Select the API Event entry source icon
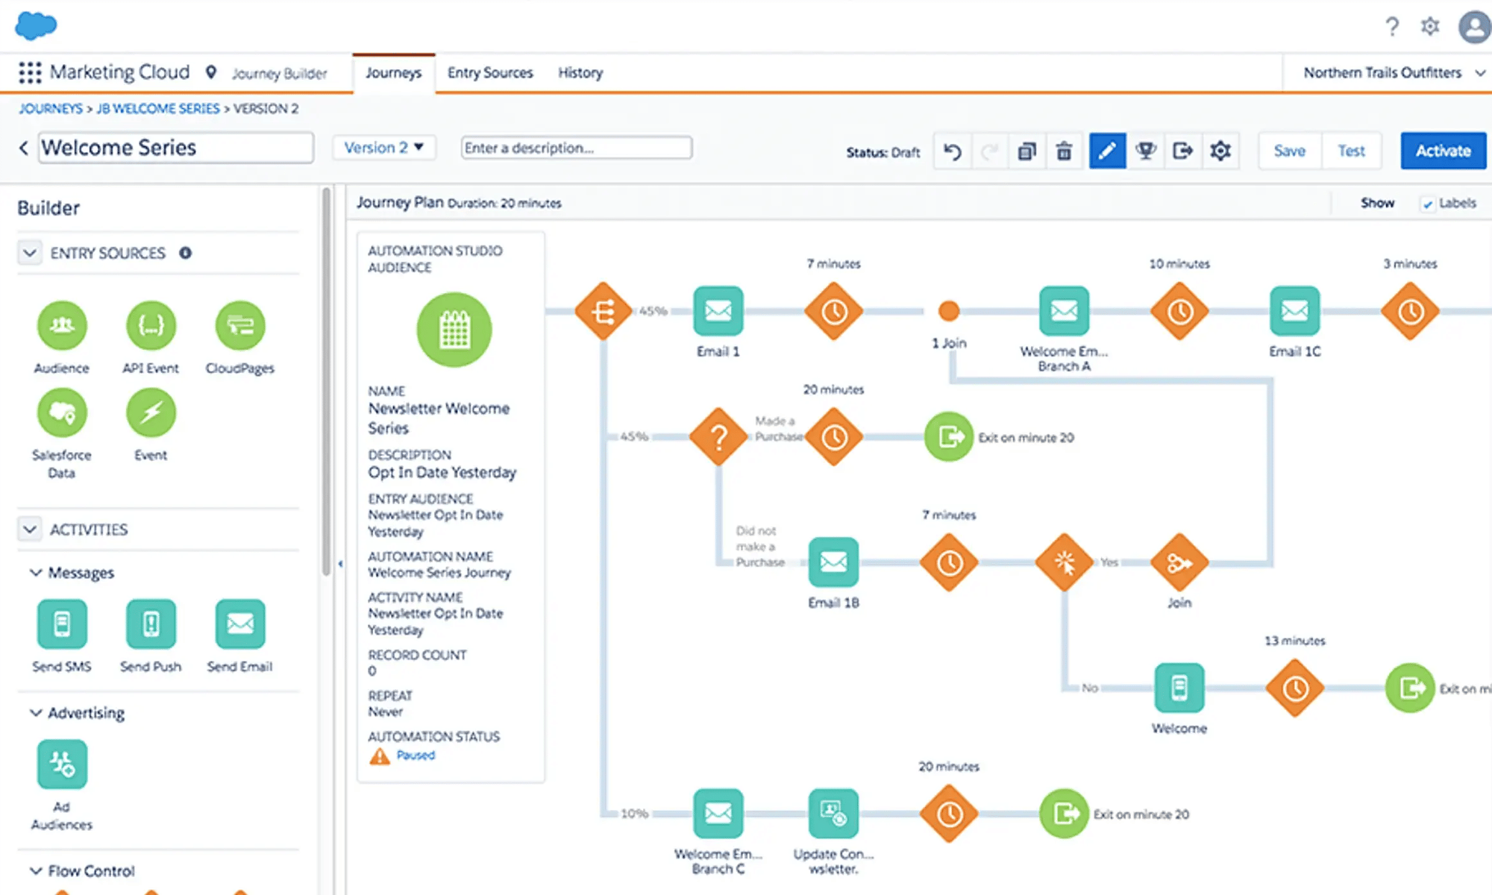Screen dimensions: 1492x895 [151, 325]
